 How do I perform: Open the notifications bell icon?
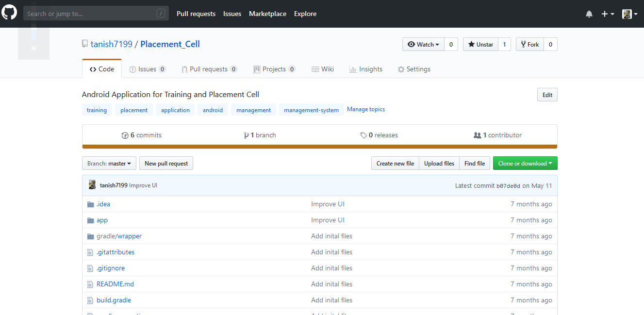[x=589, y=14]
